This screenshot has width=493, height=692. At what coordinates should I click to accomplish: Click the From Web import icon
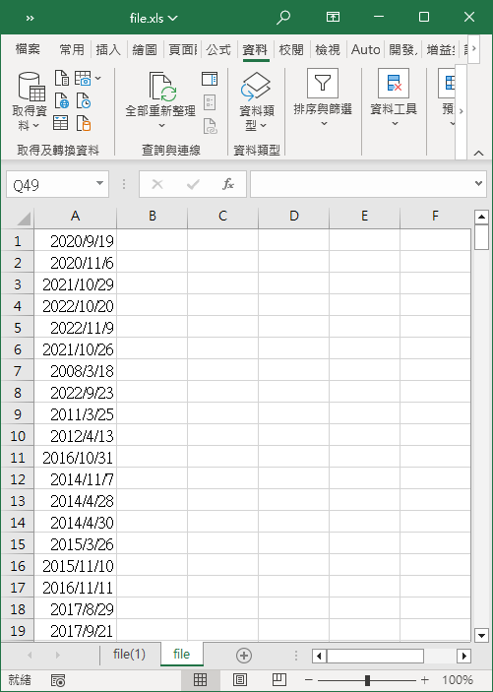click(62, 101)
